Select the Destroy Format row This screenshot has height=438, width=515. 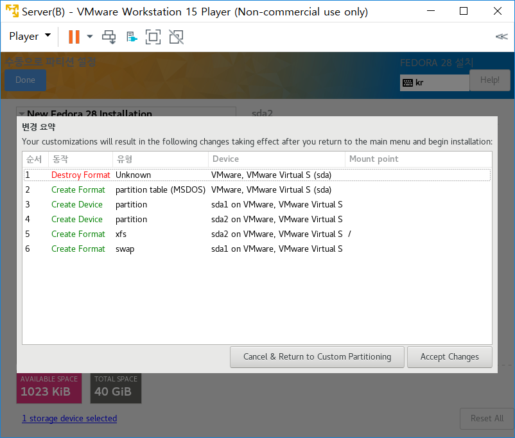click(x=257, y=175)
